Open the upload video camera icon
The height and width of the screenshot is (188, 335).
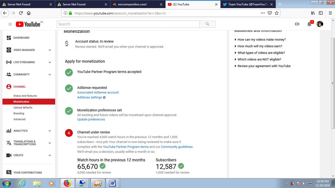pos(297,24)
